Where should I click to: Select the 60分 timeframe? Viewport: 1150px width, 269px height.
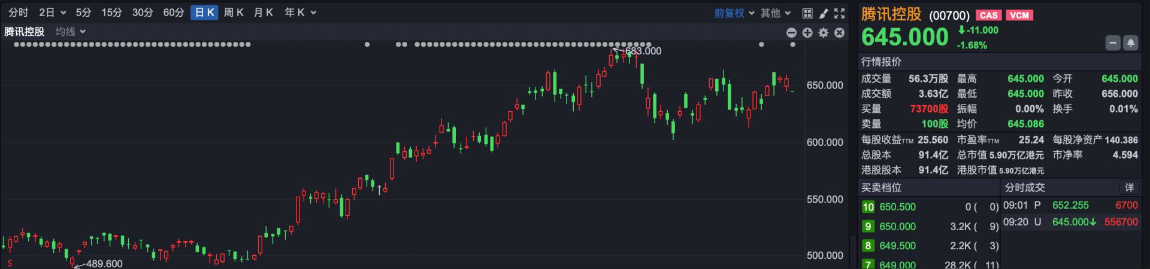point(174,13)
